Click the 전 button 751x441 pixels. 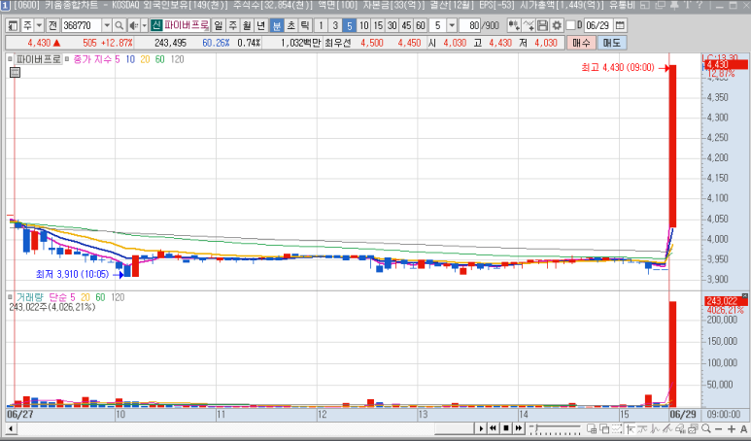point(51,25)
